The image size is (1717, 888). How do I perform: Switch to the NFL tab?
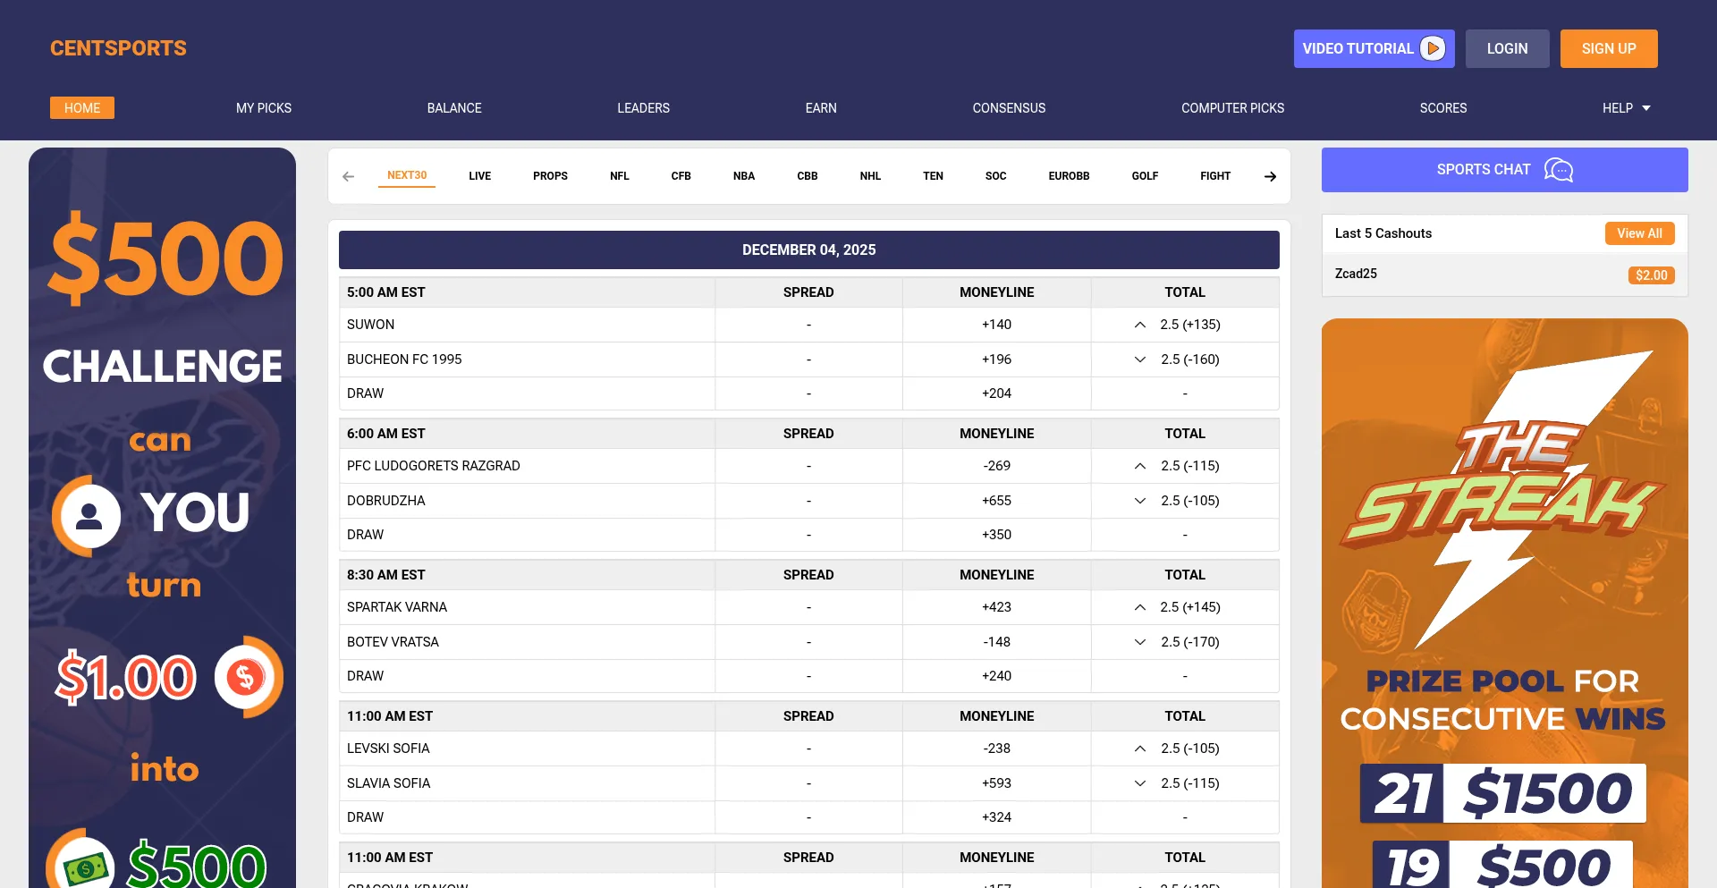tap(619, 176)
